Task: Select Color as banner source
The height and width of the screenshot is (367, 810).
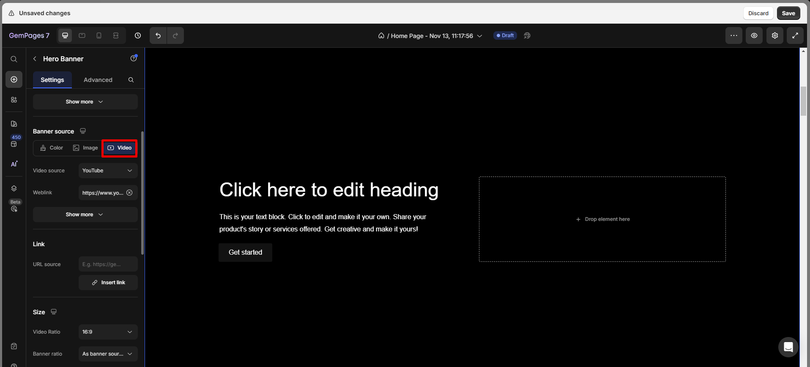Action: coord(52,148)
